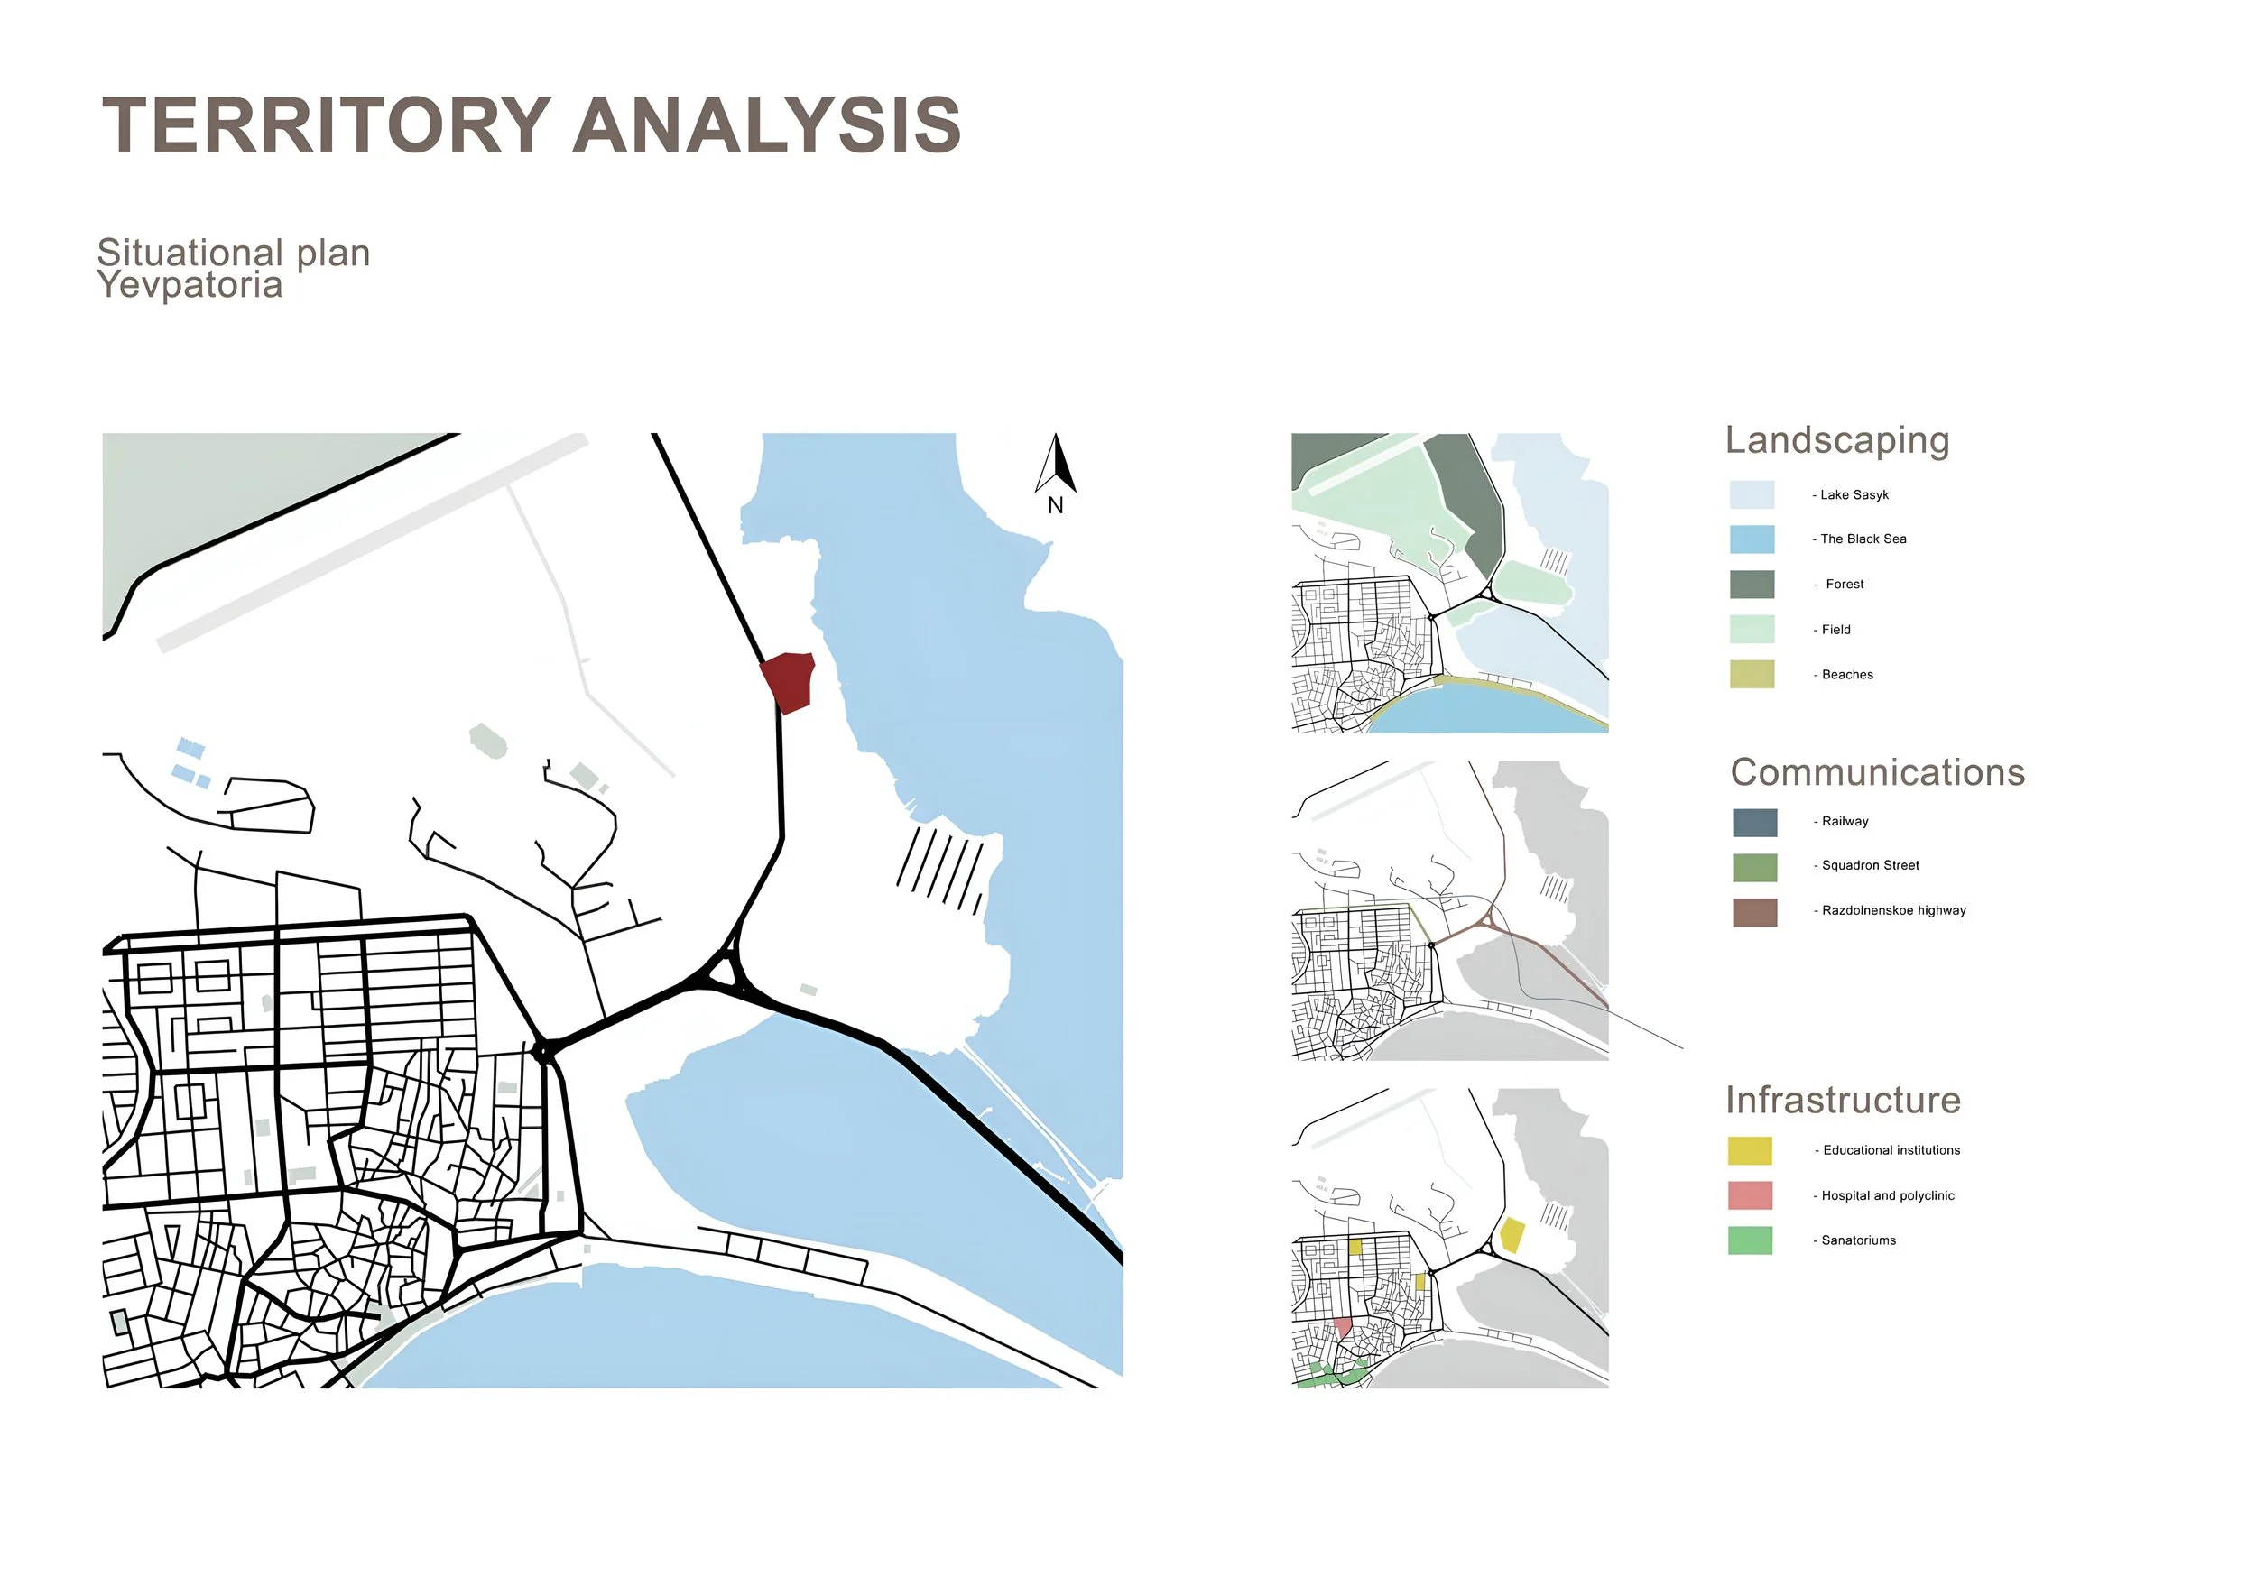Click the Lake Sasyk legend color swatch
This screenshot has width=2256, height=1595.
point(1752,494)
